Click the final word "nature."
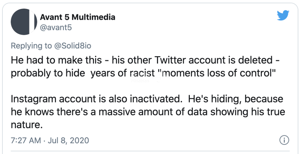The image size is (301, 154). point(26,125)
